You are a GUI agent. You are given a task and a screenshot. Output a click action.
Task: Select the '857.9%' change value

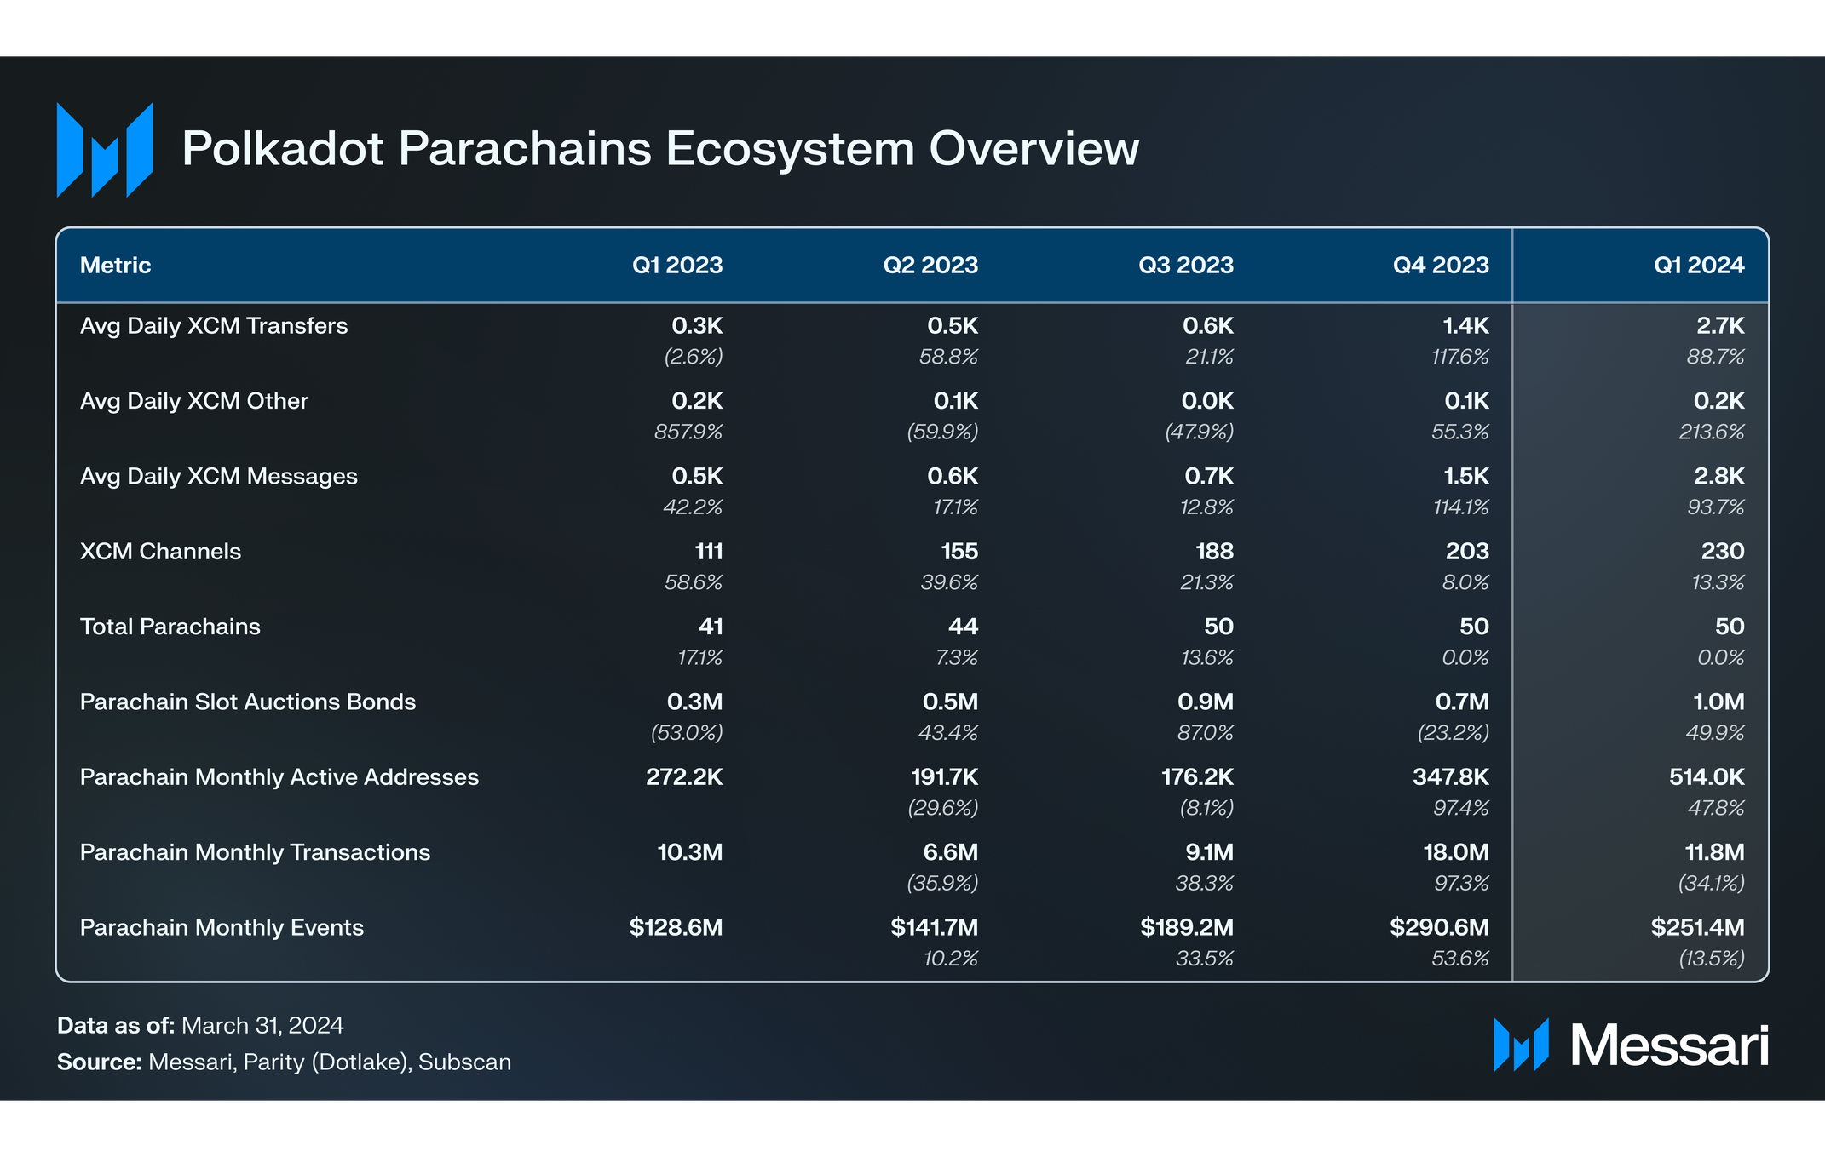688,432
